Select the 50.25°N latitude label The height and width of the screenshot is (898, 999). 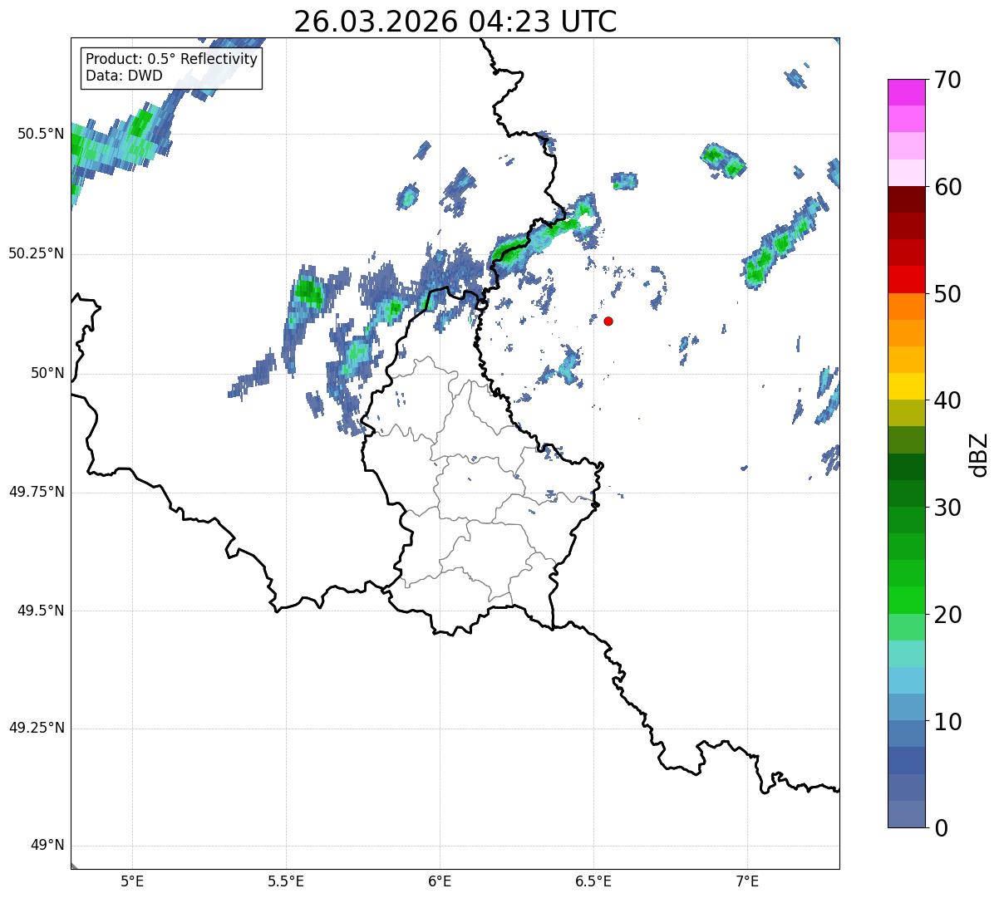(36, 253)
